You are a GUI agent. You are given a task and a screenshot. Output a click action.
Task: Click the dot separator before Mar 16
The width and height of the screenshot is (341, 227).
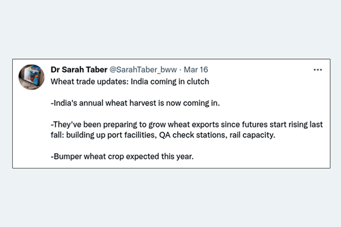181,70
